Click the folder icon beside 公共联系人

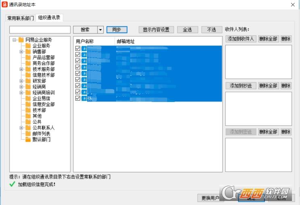[28, 128]
